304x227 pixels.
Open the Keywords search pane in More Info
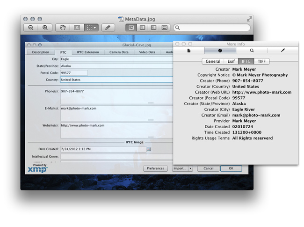[252, 51]
